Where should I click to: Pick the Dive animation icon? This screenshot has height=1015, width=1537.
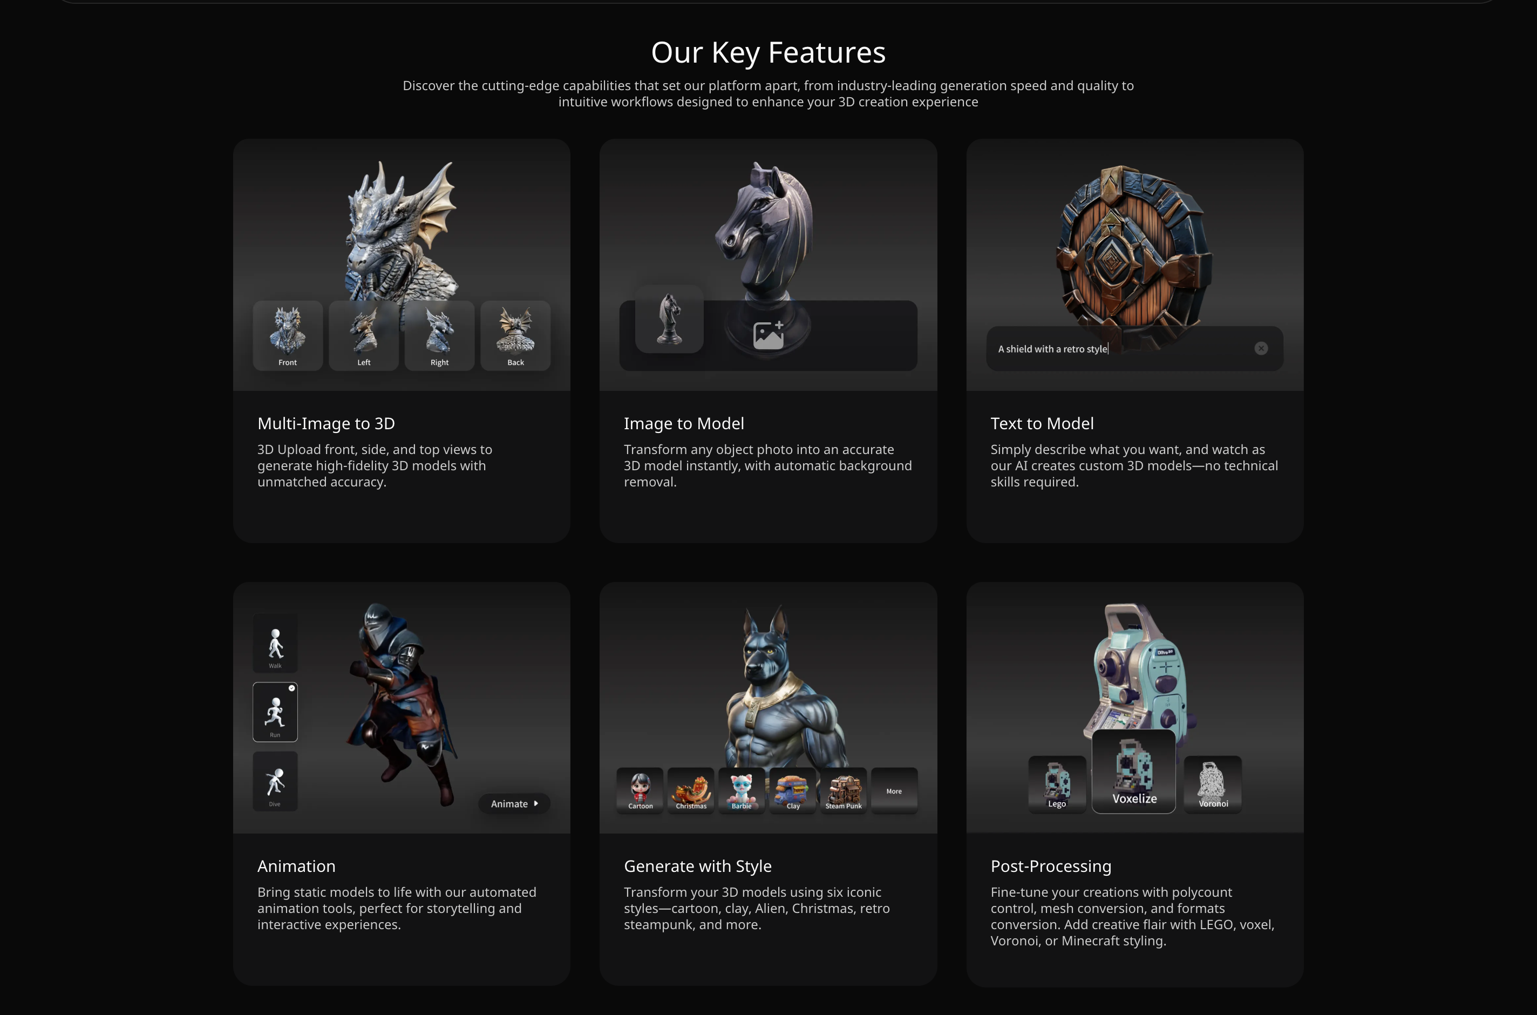[x=275, y=781]
